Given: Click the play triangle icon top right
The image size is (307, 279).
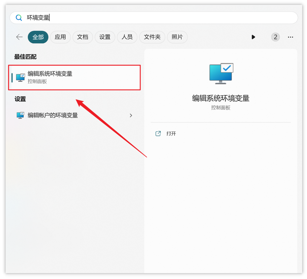Looking at the screenshot, I should point(253,37).
